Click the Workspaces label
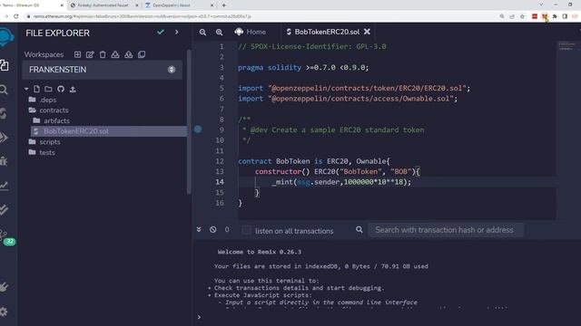Viewport: 581px width, 326px height. pos(44,54)
